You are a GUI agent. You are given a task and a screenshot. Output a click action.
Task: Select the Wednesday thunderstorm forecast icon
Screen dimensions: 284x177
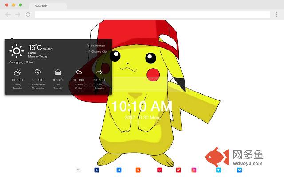(x=38, y=72)
